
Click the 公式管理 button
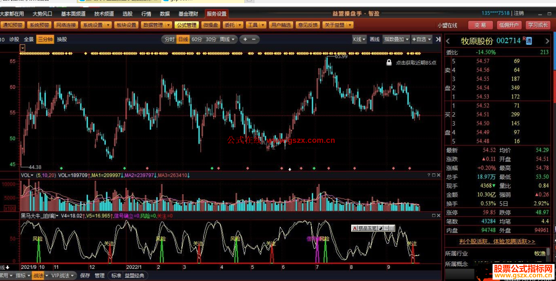coord(187,25)
